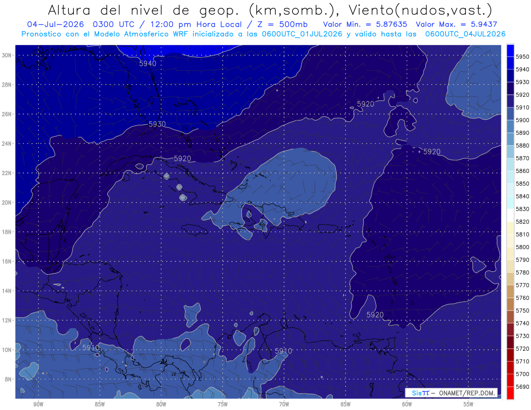
Task: Click the '90W' longitude axis label
Action: pyautogui.click(x=38, y=404)
